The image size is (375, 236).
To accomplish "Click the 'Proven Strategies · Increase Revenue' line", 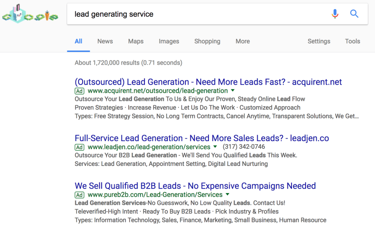I will coord(188,108).
